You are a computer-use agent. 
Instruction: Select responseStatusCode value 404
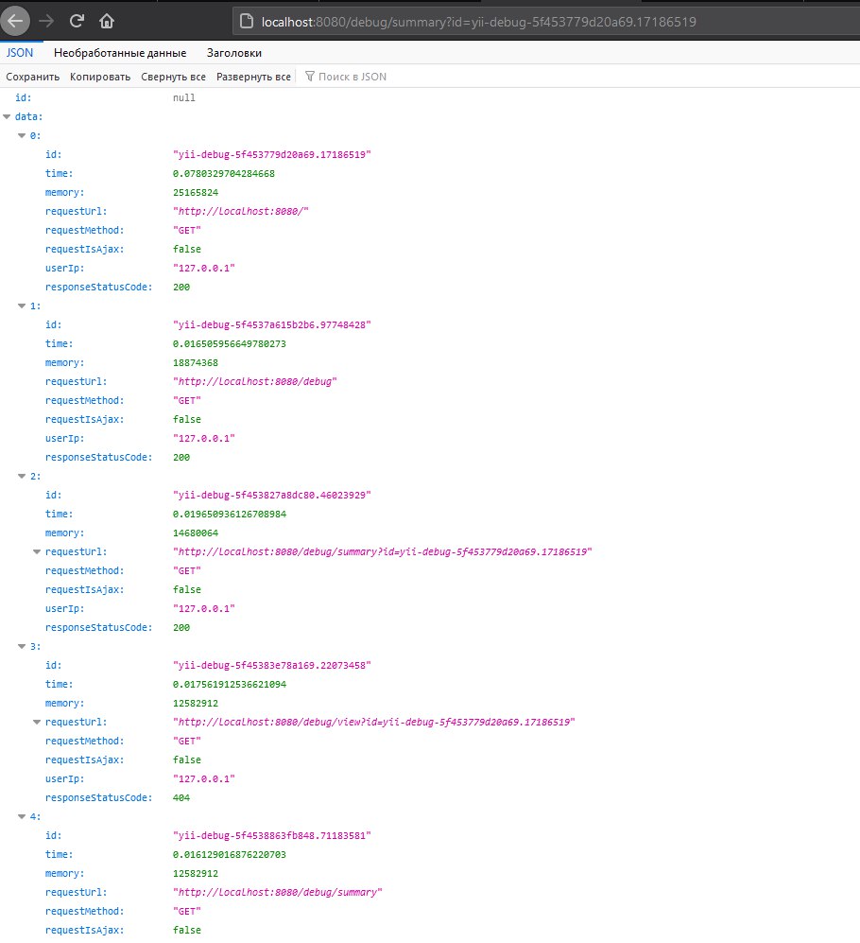[x=181, y=798]
